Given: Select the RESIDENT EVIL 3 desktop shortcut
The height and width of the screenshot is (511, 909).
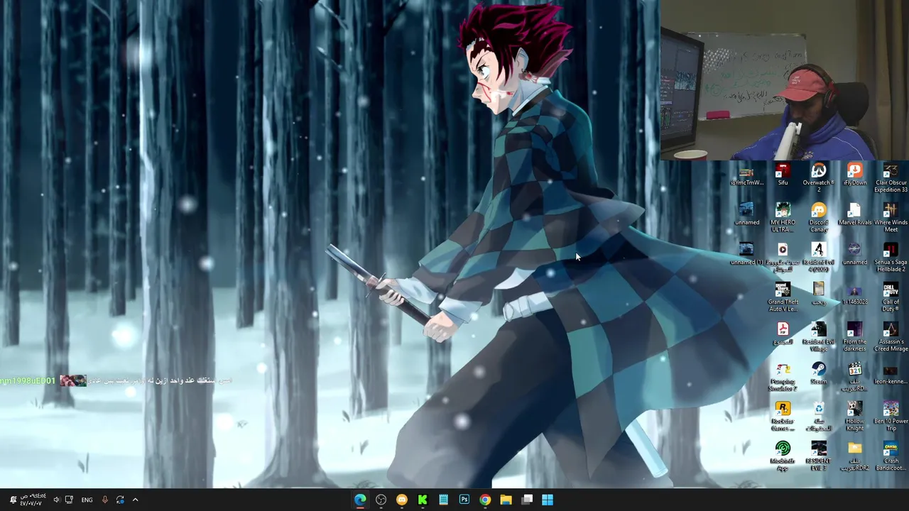Looking at the screenshot, I should point(819,456).
